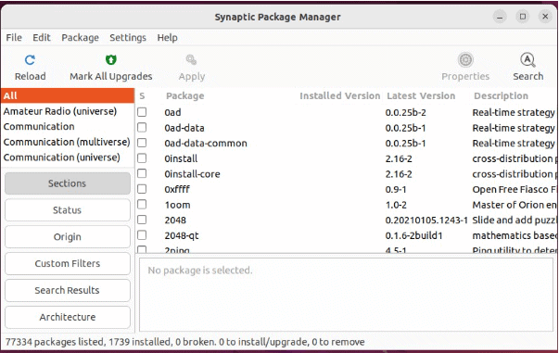Screen dimensions: 559x353
Task: Click the Mark All Upgrades shield icon
Action: coord(111,60)
